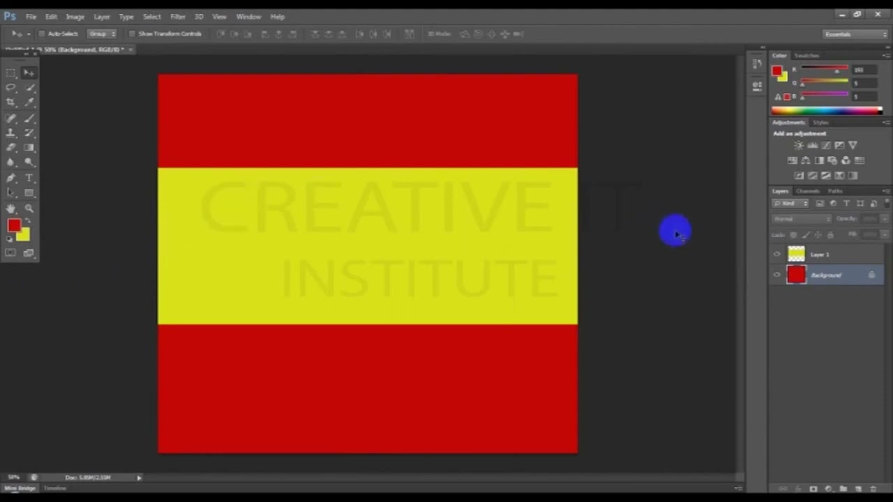Enable the Auto-Select checkbox

[42, 33]
